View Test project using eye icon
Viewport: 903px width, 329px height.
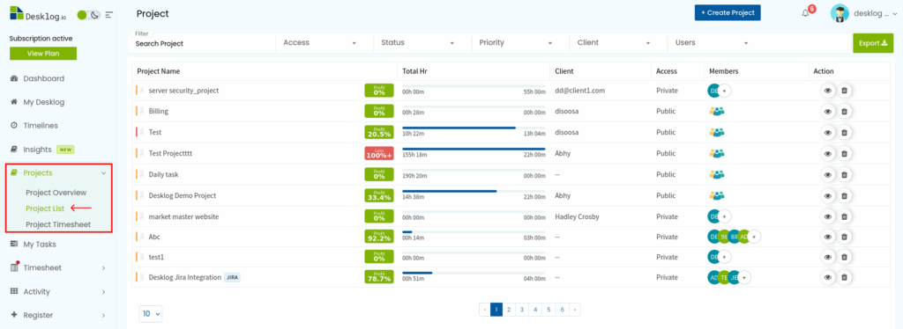click(x=827, y=132)
